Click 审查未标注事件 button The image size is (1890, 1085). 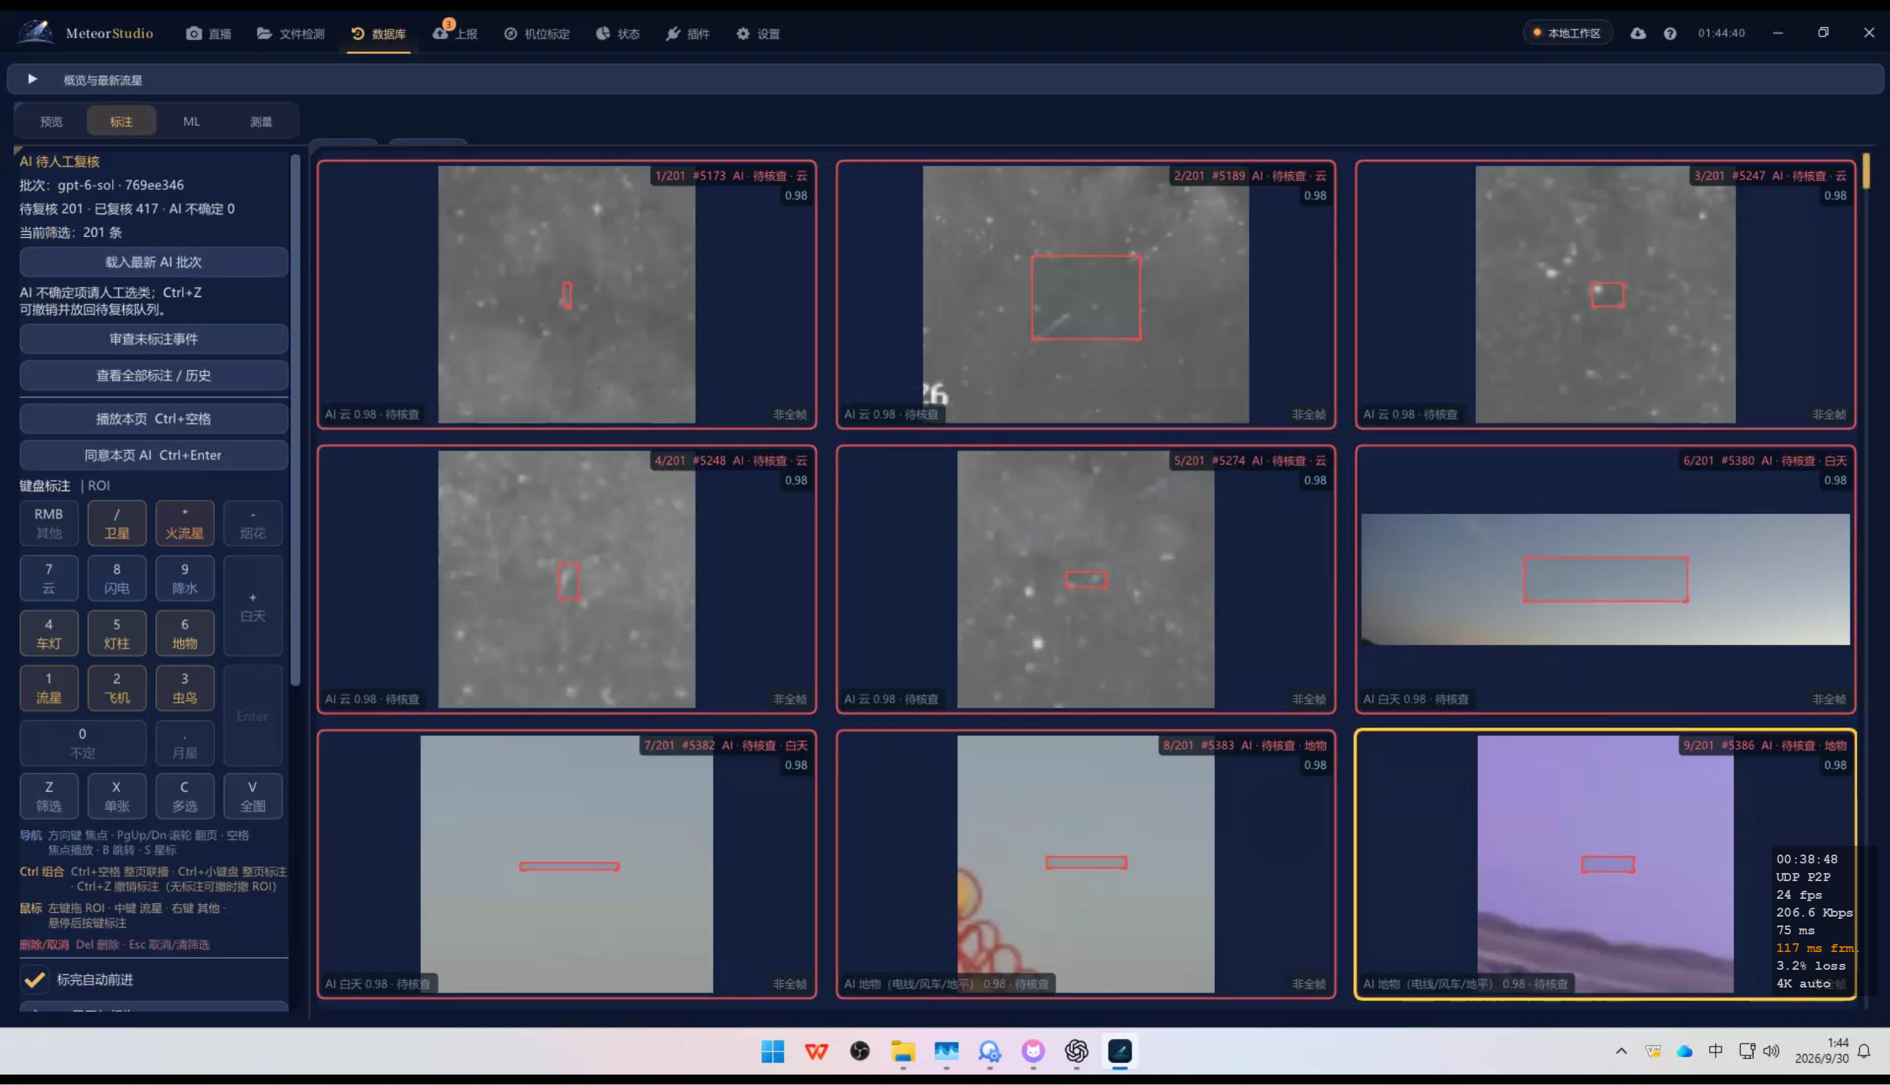pos(154,339)
